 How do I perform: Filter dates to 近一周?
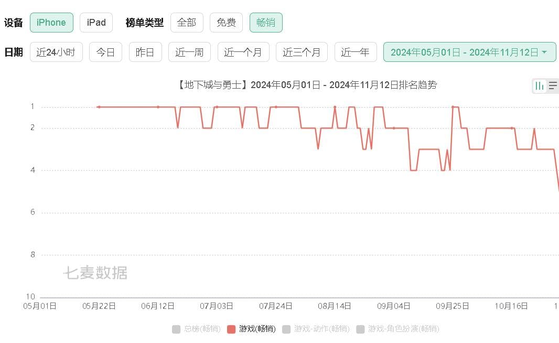point(189,52)
